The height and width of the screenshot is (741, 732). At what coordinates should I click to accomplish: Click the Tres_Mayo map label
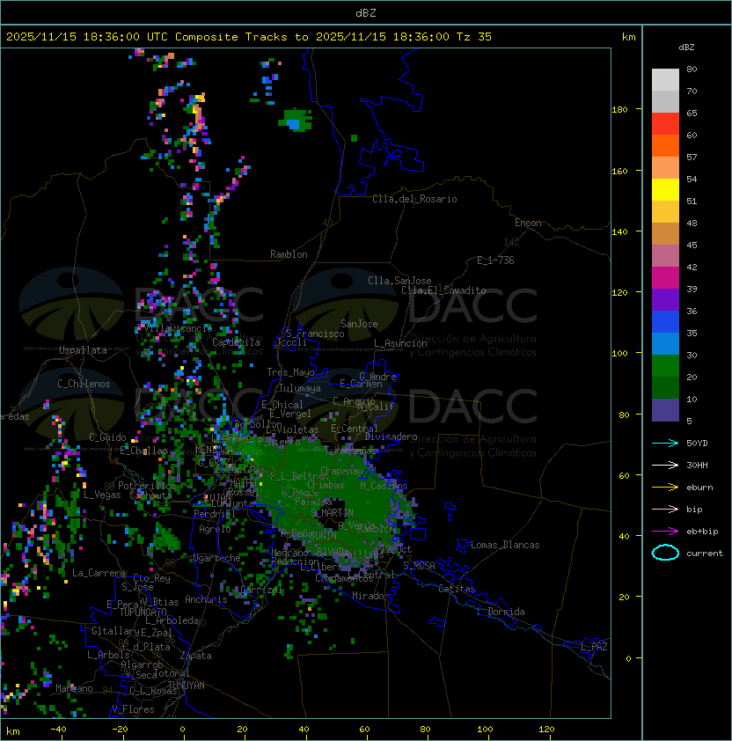pyautogui.click(x=290, y=372)
